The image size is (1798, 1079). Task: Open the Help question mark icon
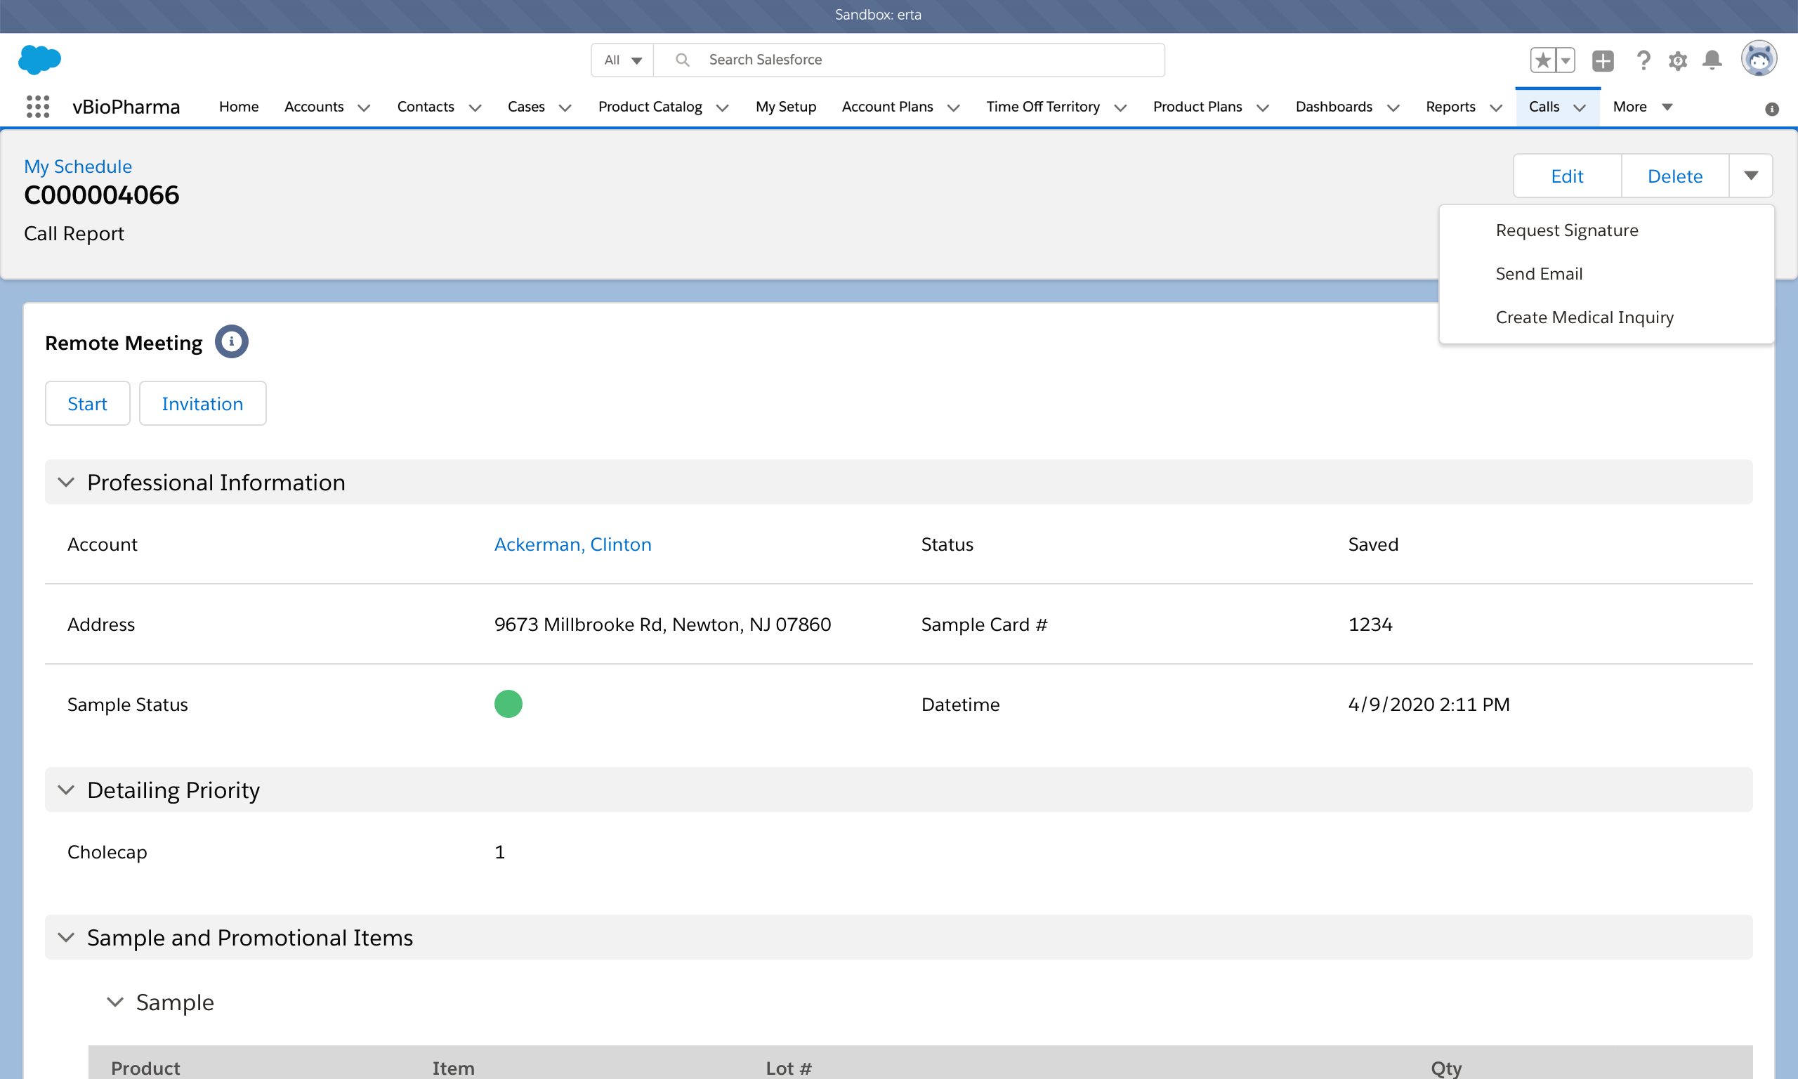(x=1643, y=60)
